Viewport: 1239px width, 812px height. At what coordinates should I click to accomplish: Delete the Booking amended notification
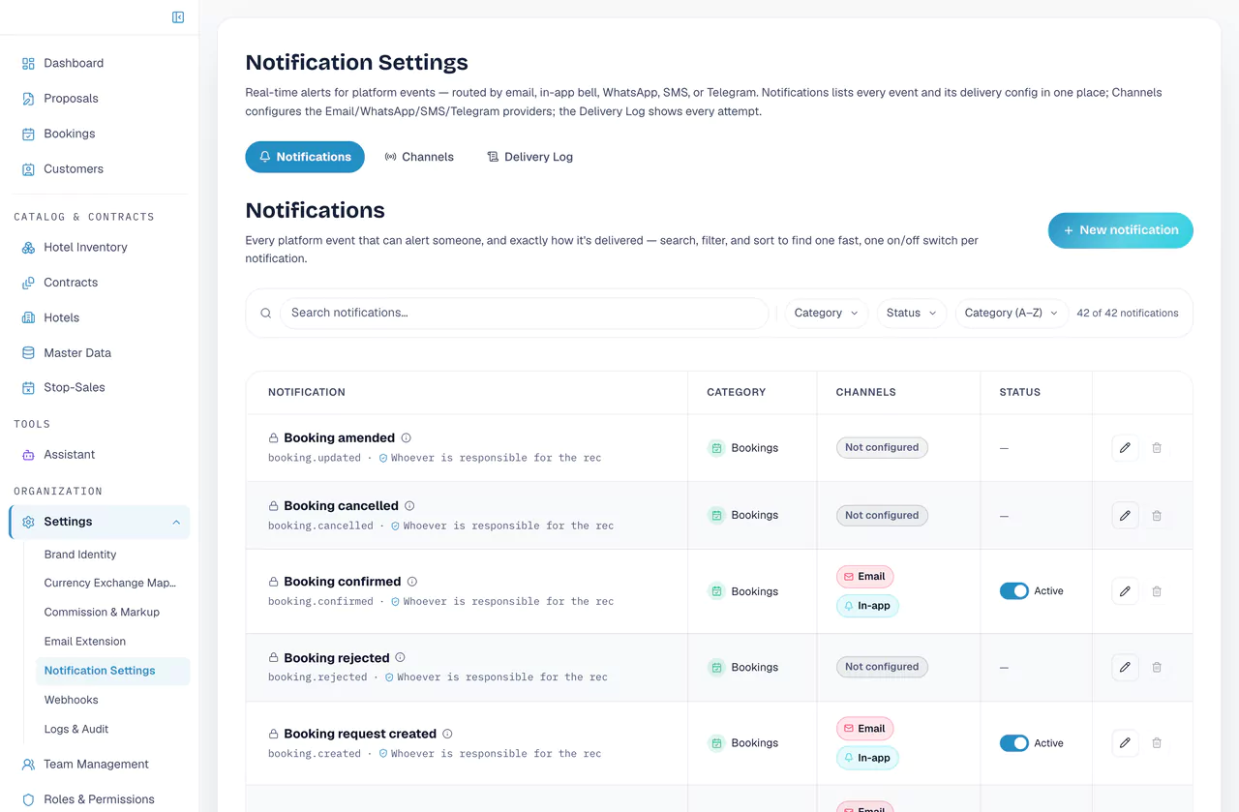coord(1157,448)
